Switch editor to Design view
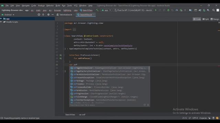The image size is (220, 123). pos(214,19)
